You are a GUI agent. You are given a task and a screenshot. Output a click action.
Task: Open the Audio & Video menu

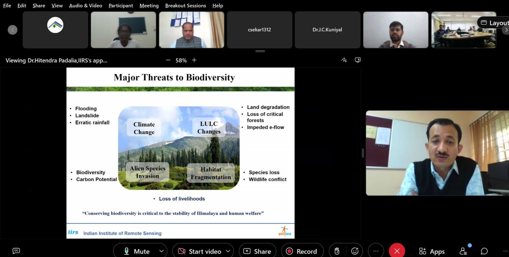86,6
